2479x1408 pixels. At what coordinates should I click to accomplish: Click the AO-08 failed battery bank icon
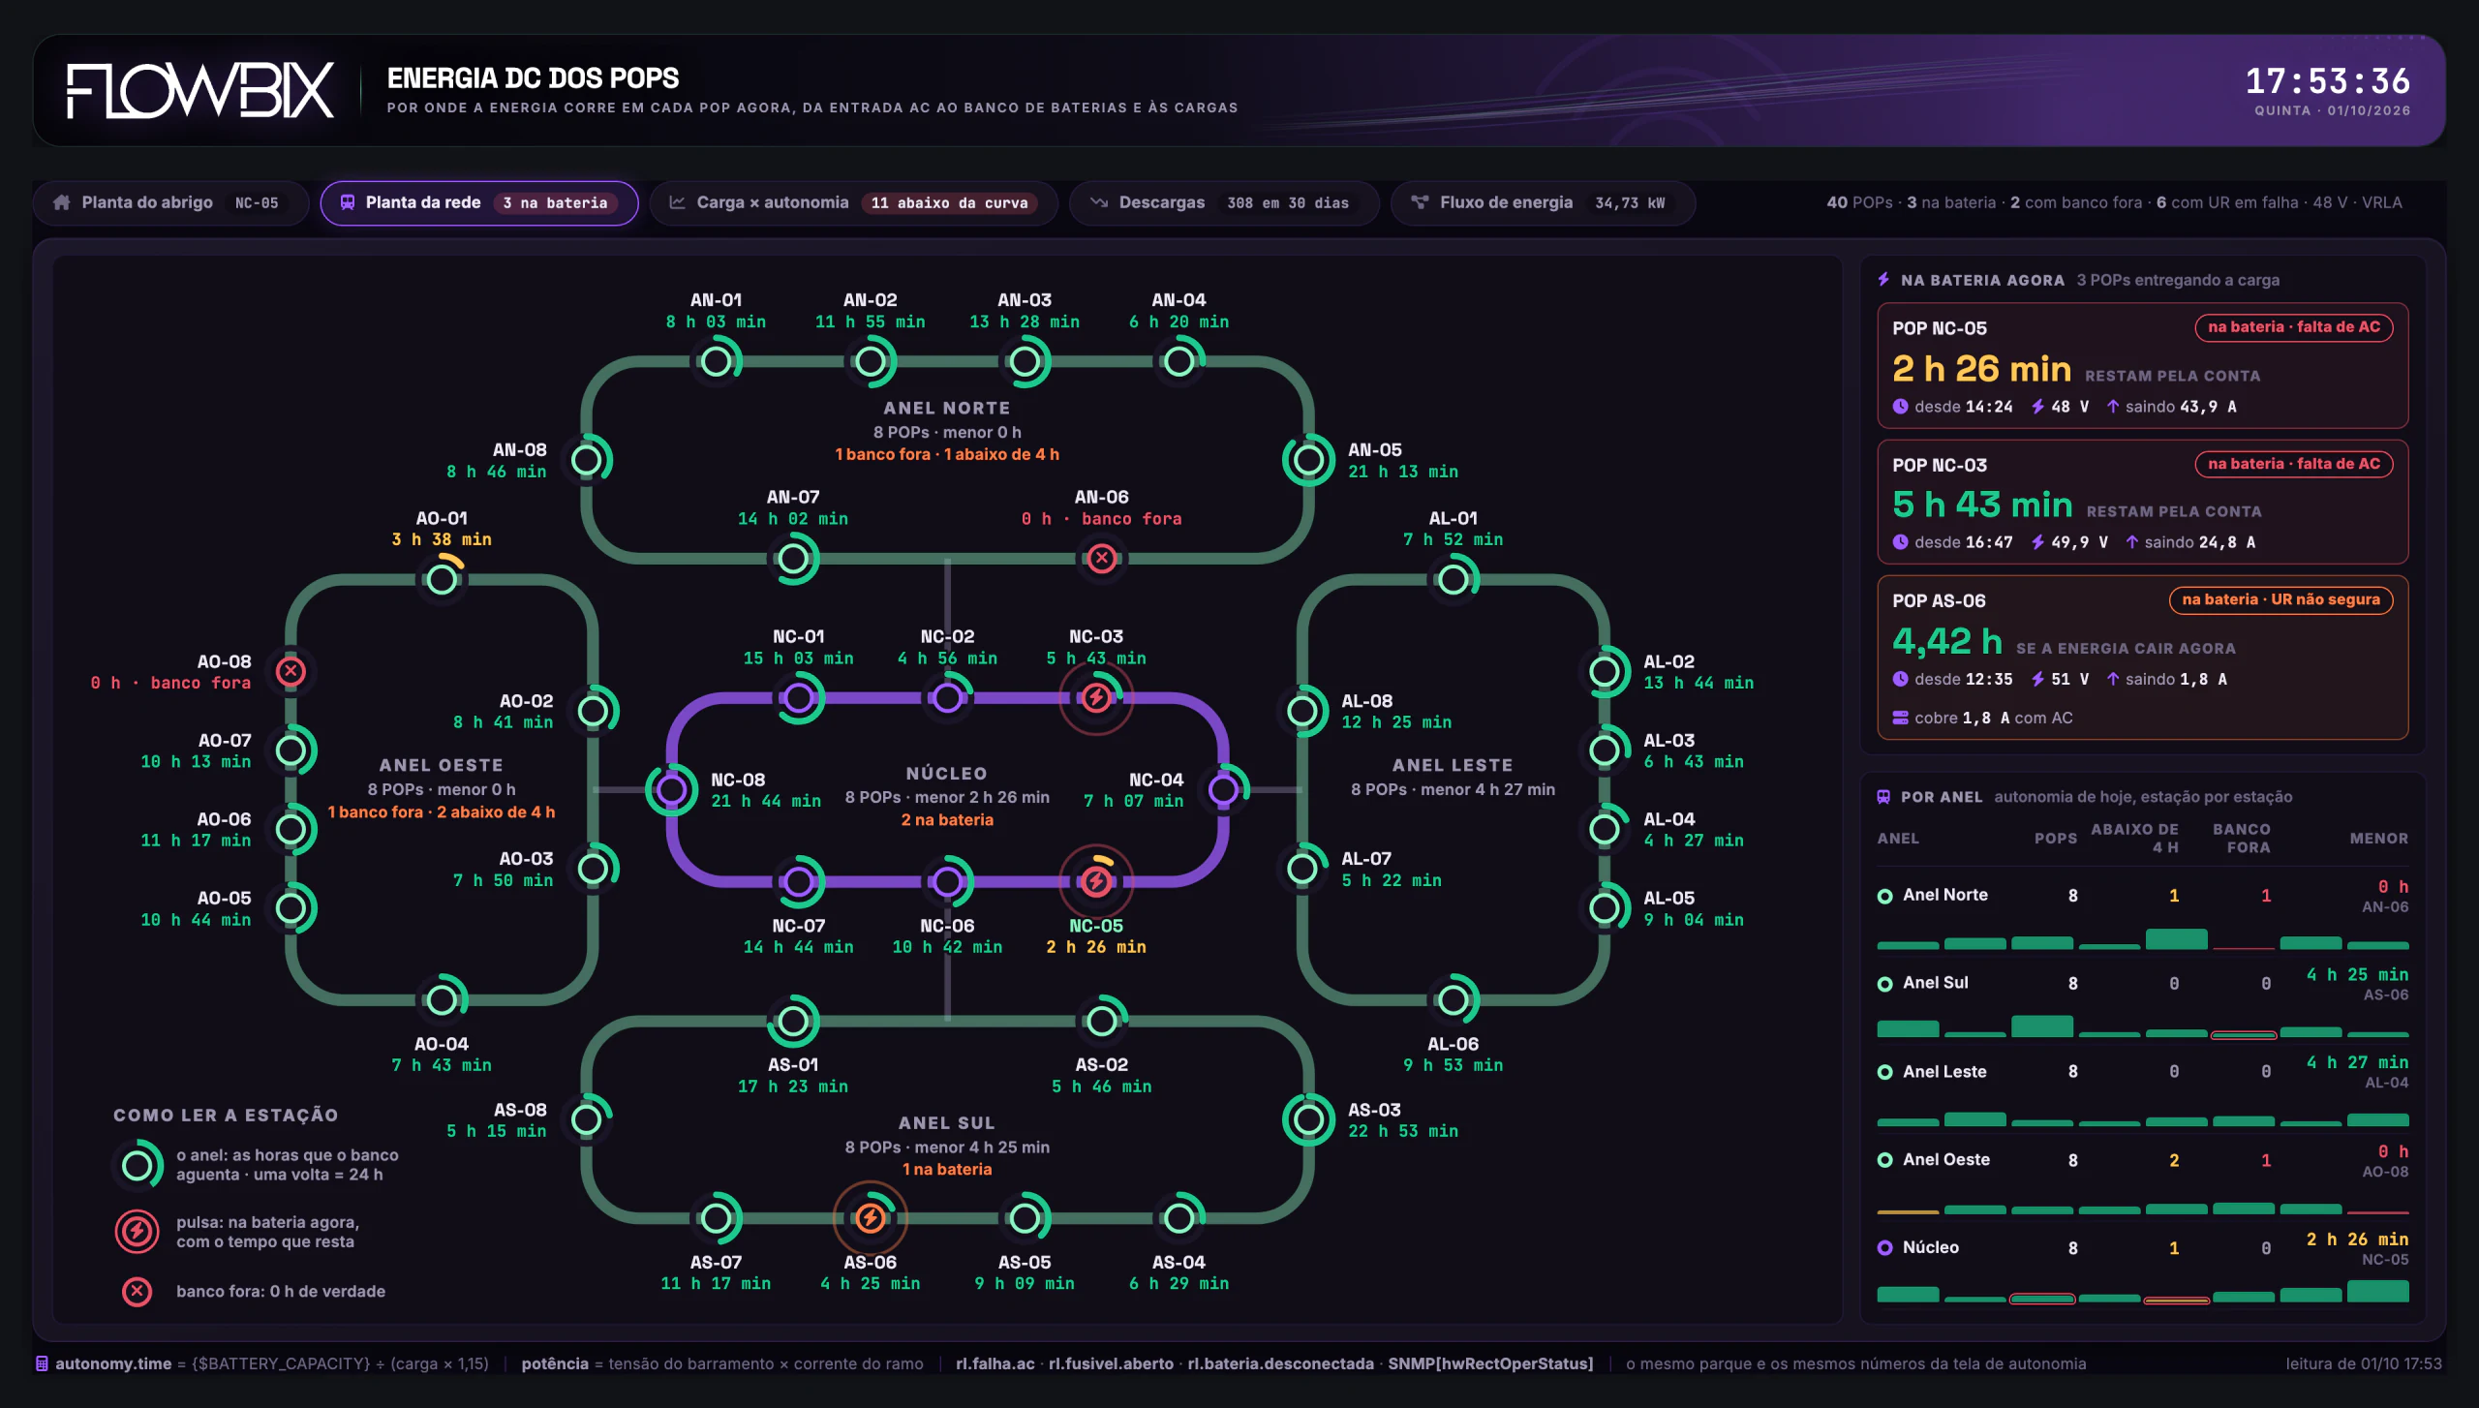(291, 671)
